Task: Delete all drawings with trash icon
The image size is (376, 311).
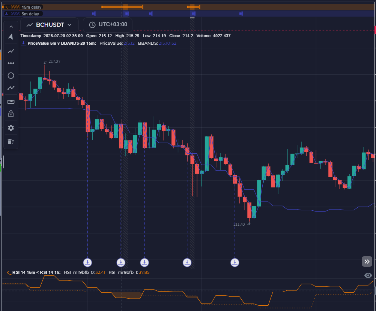Action: 11,142
